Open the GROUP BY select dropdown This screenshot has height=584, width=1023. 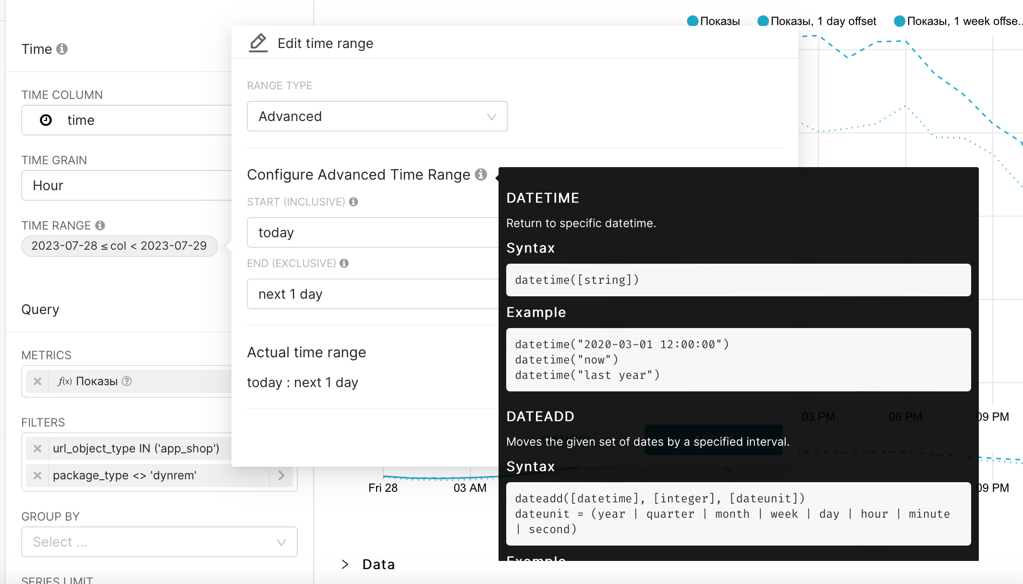click(159, 542)
